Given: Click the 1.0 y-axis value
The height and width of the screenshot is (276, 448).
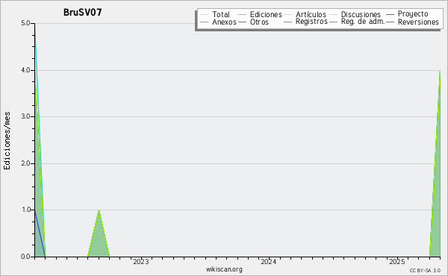Looking at the screenshot, I should (x=25, y=210).
